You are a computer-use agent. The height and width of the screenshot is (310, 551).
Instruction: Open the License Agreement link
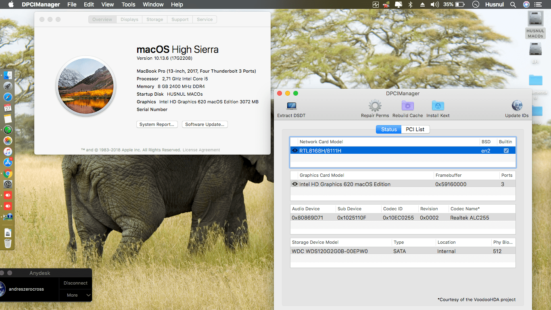[201, 150]
